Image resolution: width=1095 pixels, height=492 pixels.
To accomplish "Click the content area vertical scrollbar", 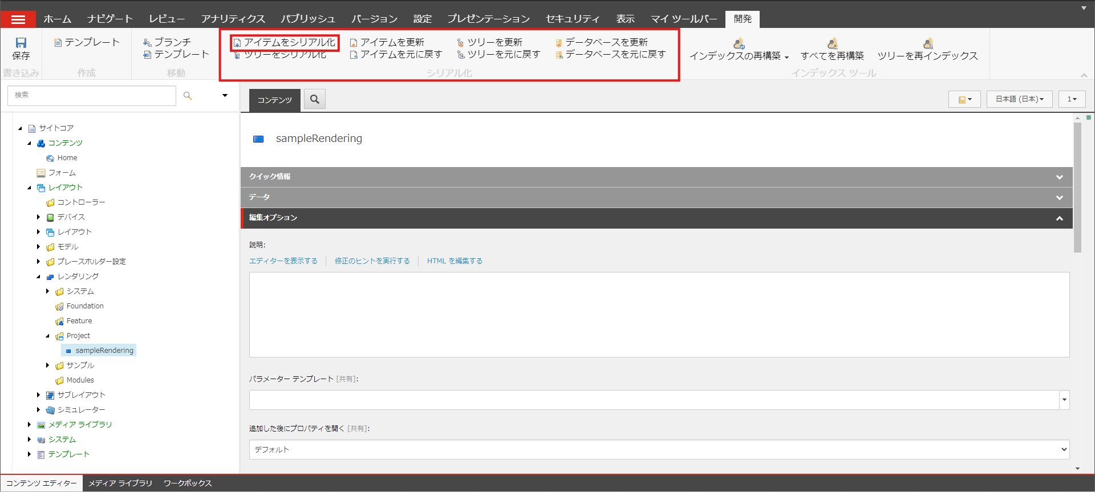I will point(1077,187).
